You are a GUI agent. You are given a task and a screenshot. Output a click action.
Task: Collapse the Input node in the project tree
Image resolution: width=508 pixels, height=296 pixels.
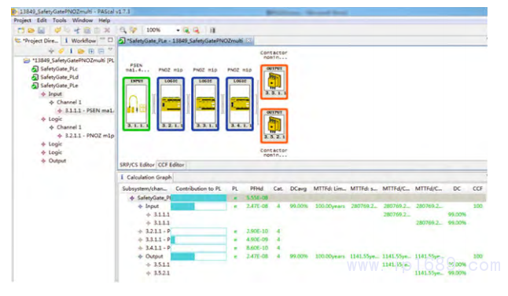(43, 94)
